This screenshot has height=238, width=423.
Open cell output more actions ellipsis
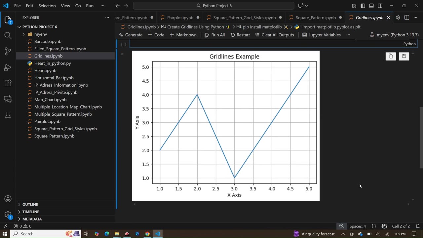123,54
